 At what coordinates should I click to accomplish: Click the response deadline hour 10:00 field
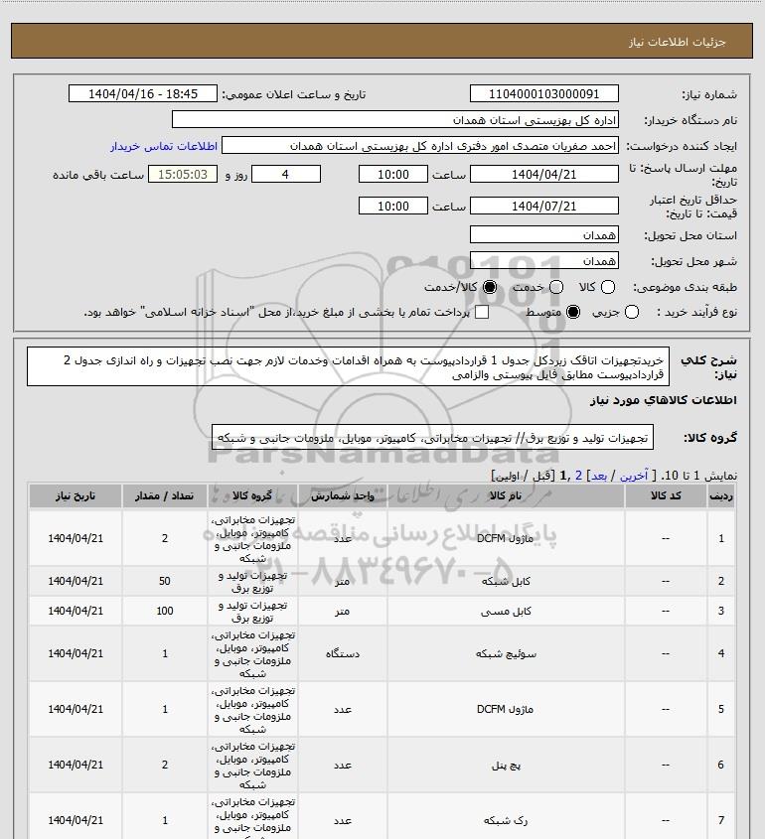[x=393, y=174]
